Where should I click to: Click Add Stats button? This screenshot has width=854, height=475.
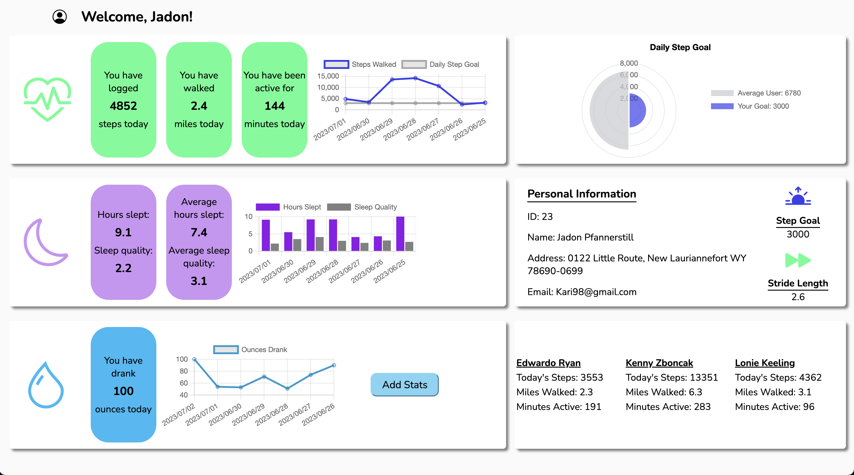[x=405, y=385]
